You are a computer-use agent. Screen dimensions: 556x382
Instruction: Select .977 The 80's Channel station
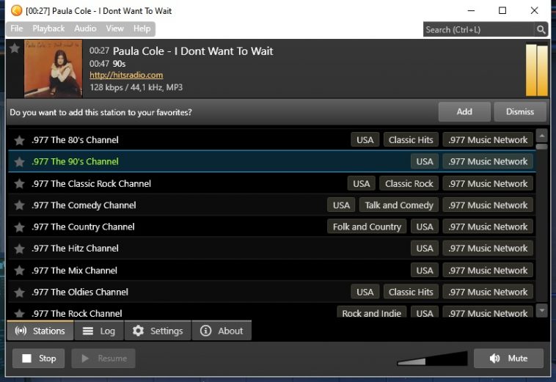272,139
